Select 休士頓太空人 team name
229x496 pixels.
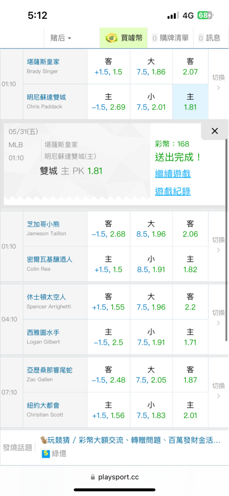point(46,297)
